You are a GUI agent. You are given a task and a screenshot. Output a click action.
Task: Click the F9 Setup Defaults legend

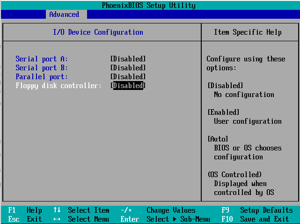coord(257,210)
